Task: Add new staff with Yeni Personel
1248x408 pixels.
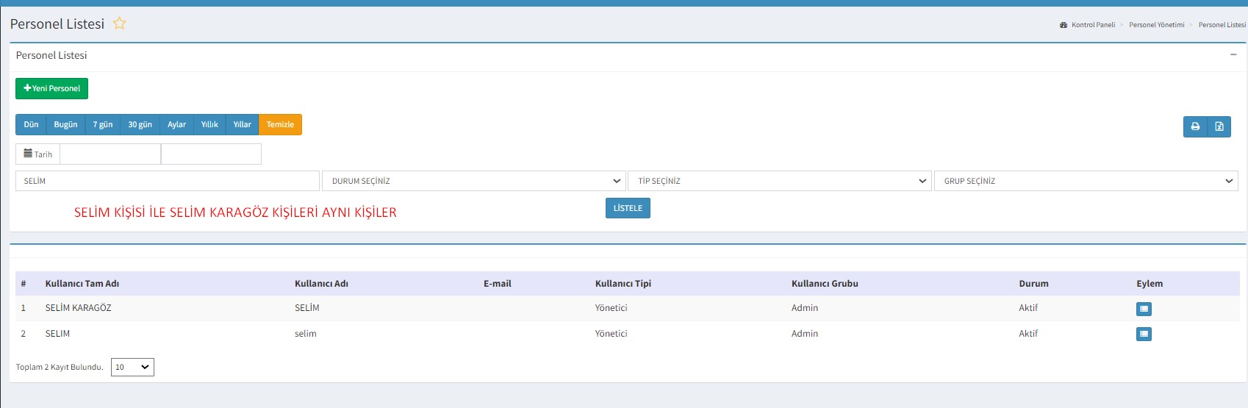Action: click(x=51, y=88)
